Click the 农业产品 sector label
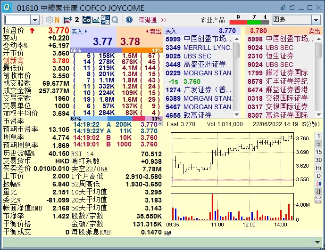The width and height of the screenshot is (325, 250). point(213,20)
